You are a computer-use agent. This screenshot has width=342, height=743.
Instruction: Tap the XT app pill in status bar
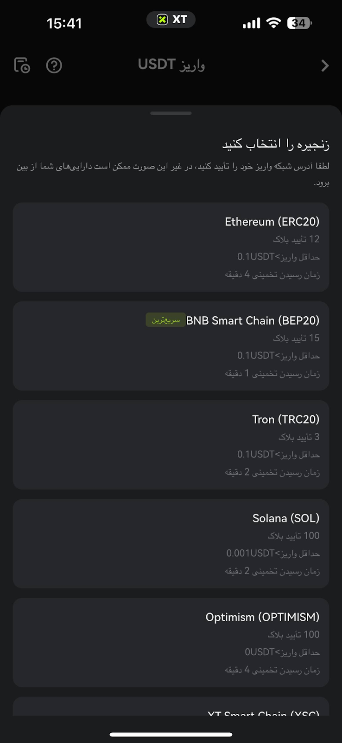(171, 20)
